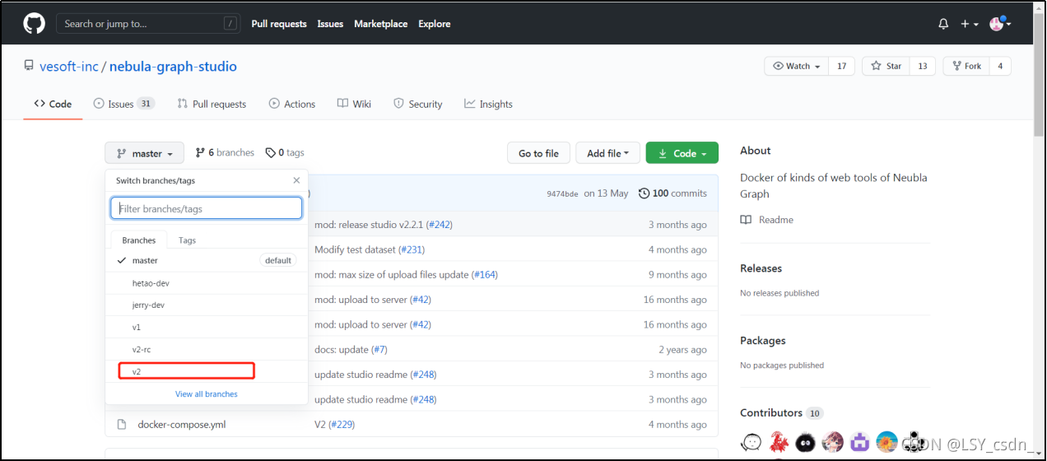This screenshot has height=461, width=1047.
Task: Select the v1 branch
Action: click(x=207, y=328)
